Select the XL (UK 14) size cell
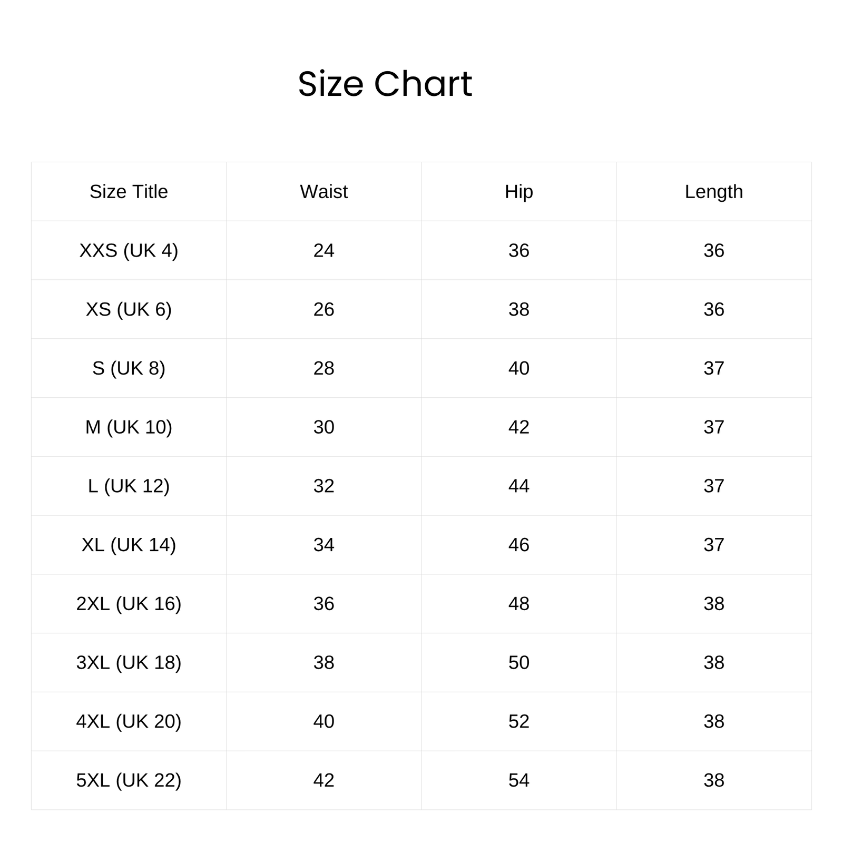This screenshot has width=843, height=843. 129,545
